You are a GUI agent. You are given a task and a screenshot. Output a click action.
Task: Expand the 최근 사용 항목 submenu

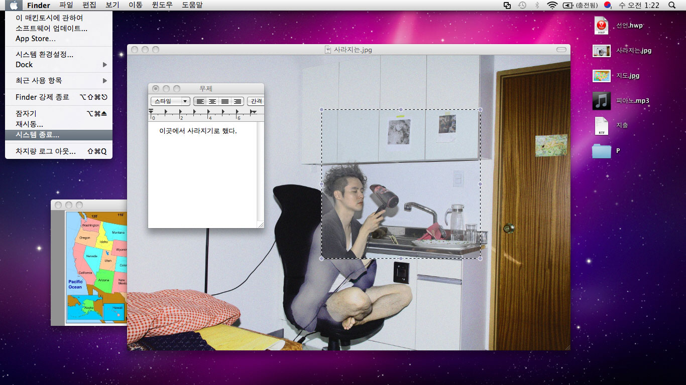pyautogui.click(x=59, y=81)
